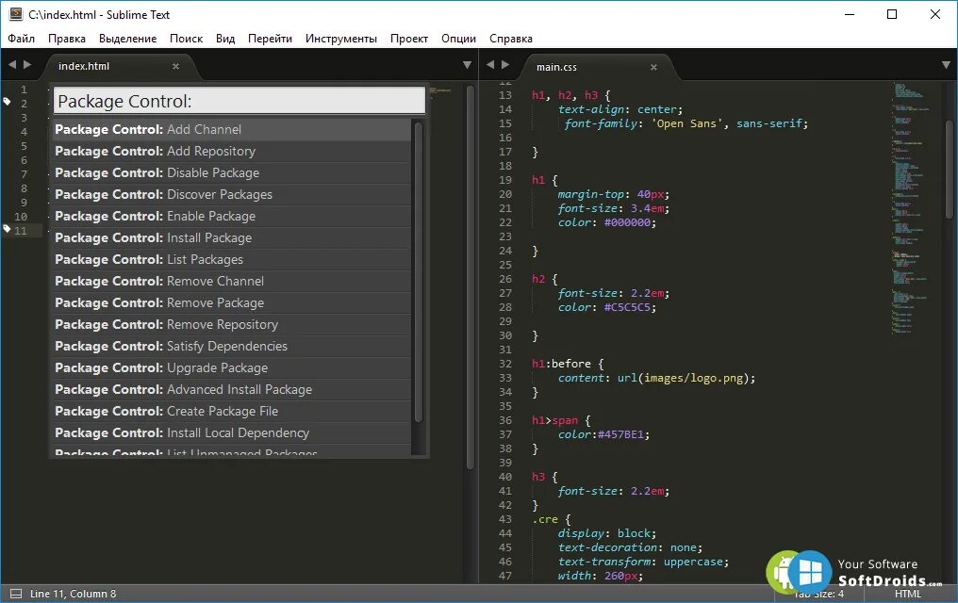Select Package Control: Advanced Install Package
The height and width of the screenshot is (603, 958).
pos(232,389)
